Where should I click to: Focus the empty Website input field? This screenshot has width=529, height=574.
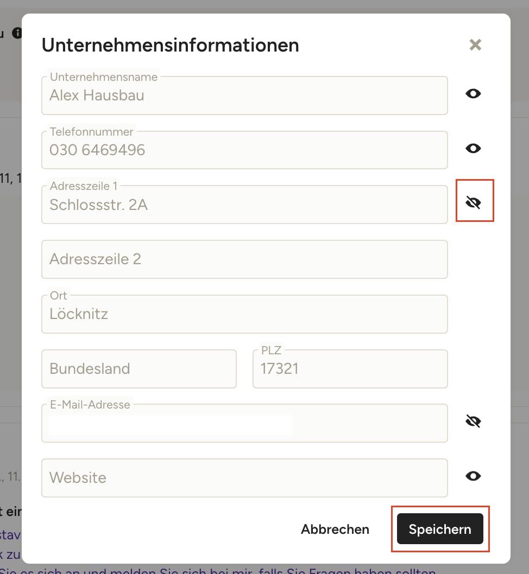tap(244, 478)
